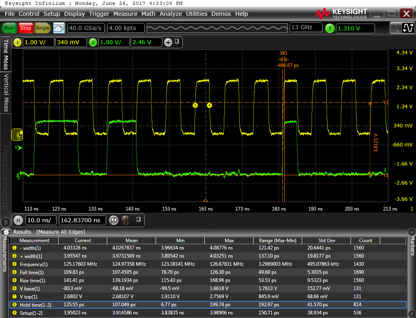This screenshot has height=318, width=416.
Task: Click the 1.310 V trigger level field
Action: [x=355, y=28]
